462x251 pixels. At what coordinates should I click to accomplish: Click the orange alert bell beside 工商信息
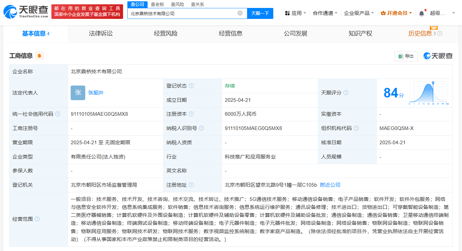click(x=39, y=56)
